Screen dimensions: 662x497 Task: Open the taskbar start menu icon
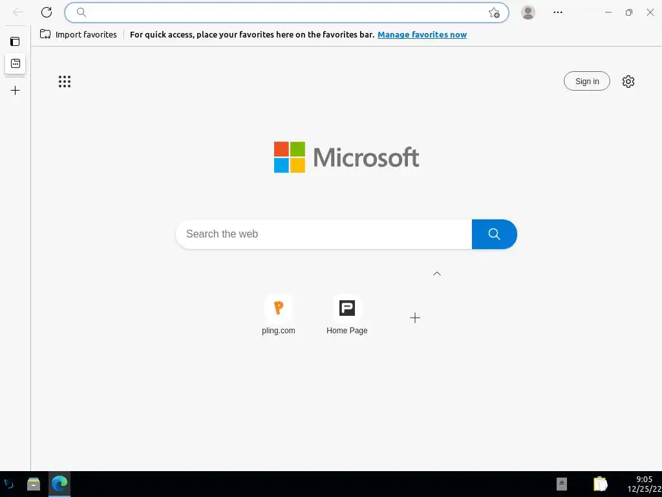[x=9, y=484]
